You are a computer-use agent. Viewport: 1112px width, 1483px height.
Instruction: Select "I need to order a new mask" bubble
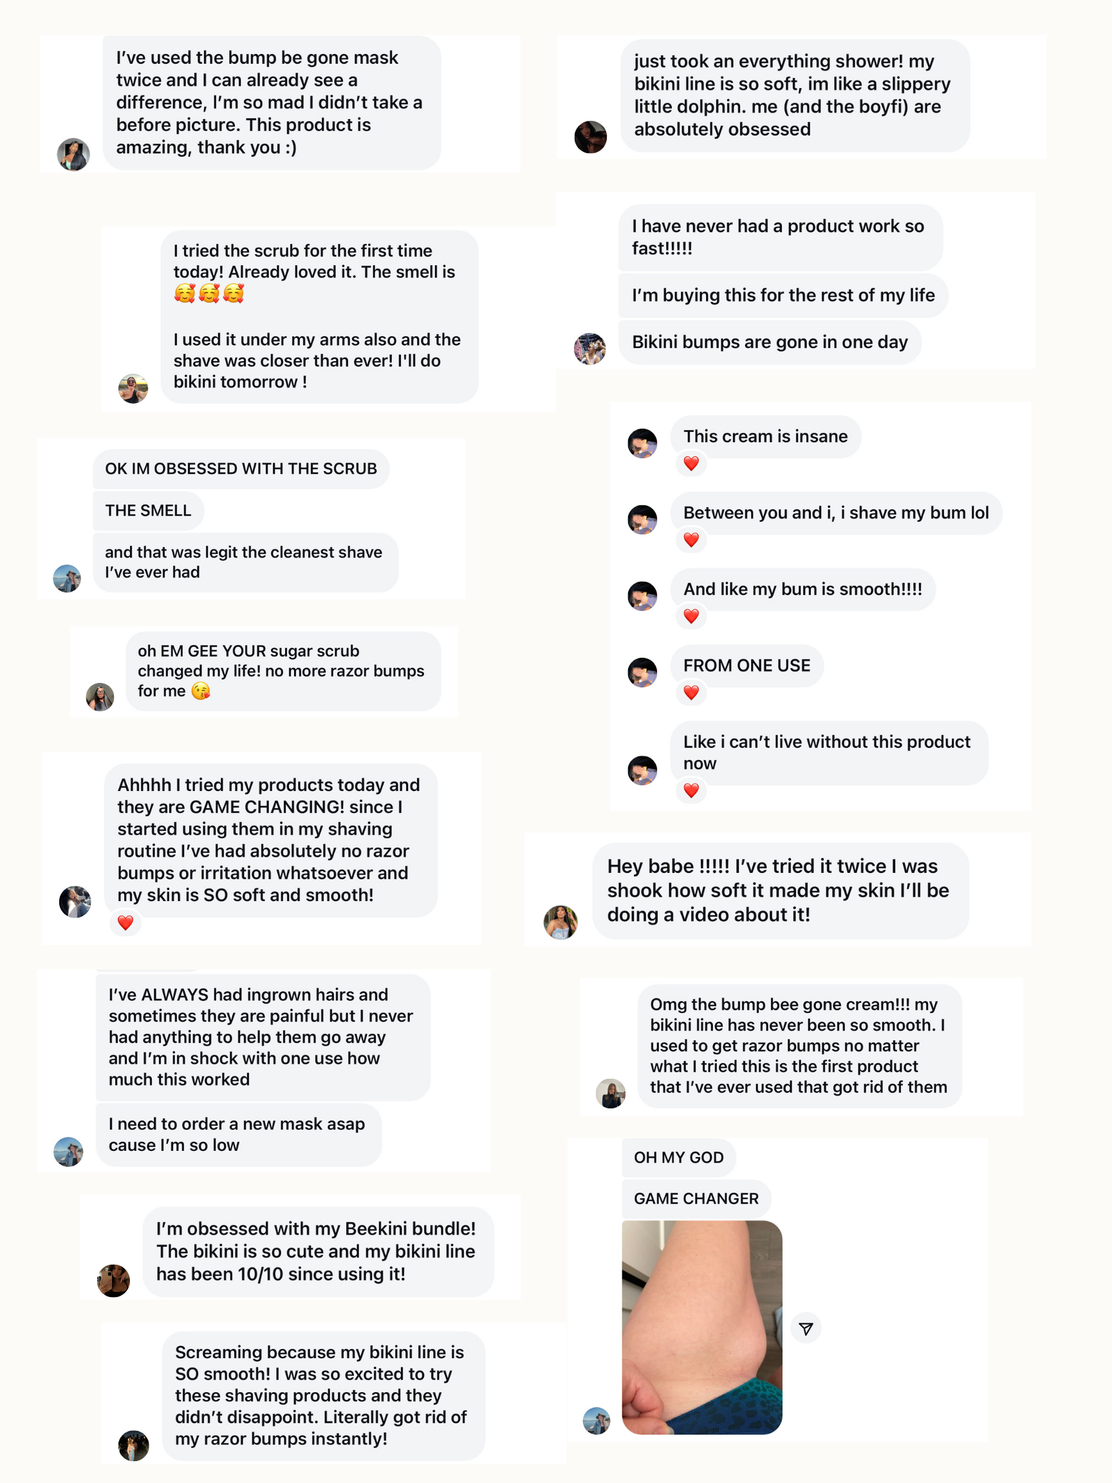tap(238, 1134)
